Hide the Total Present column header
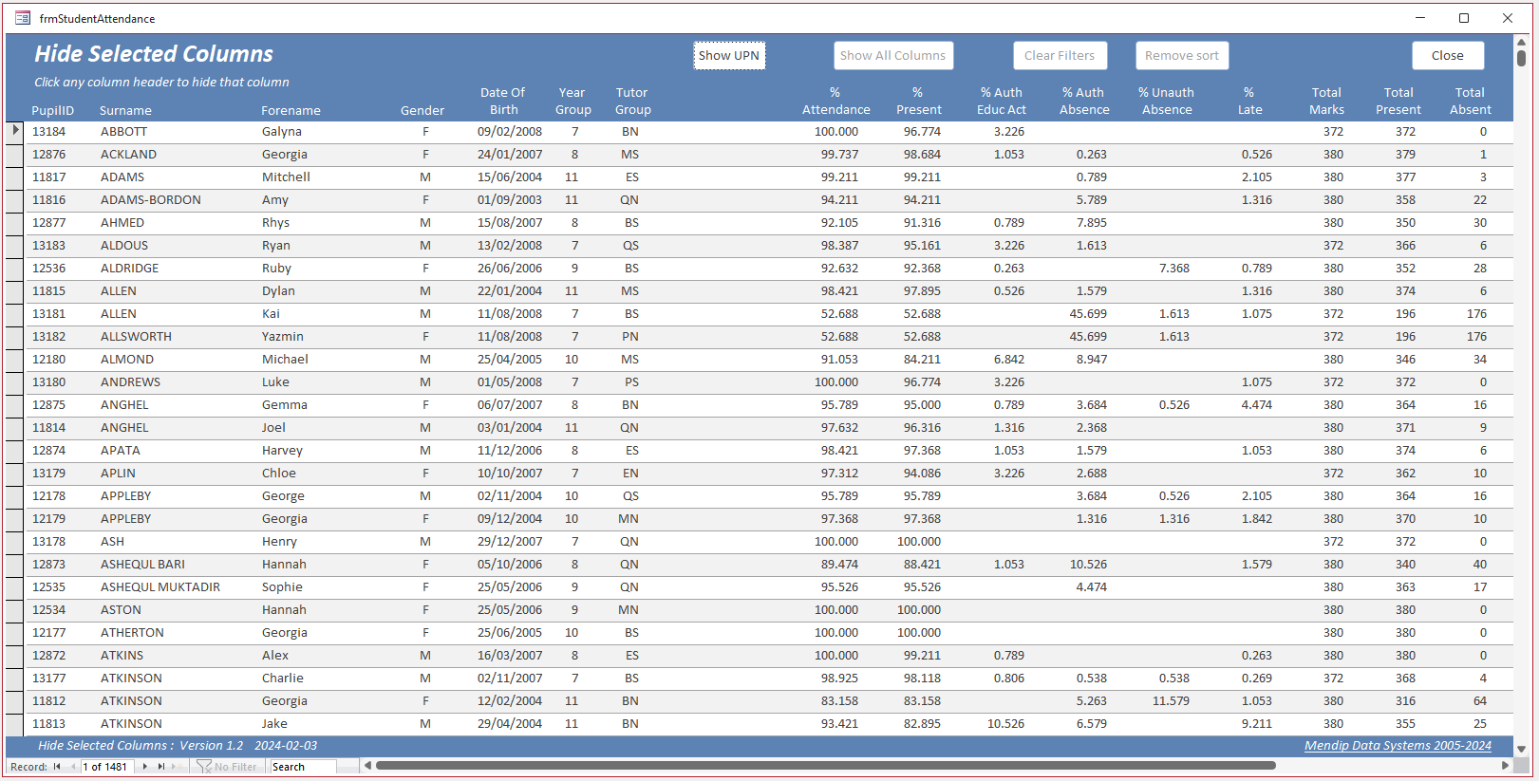 click(1398, 101)
